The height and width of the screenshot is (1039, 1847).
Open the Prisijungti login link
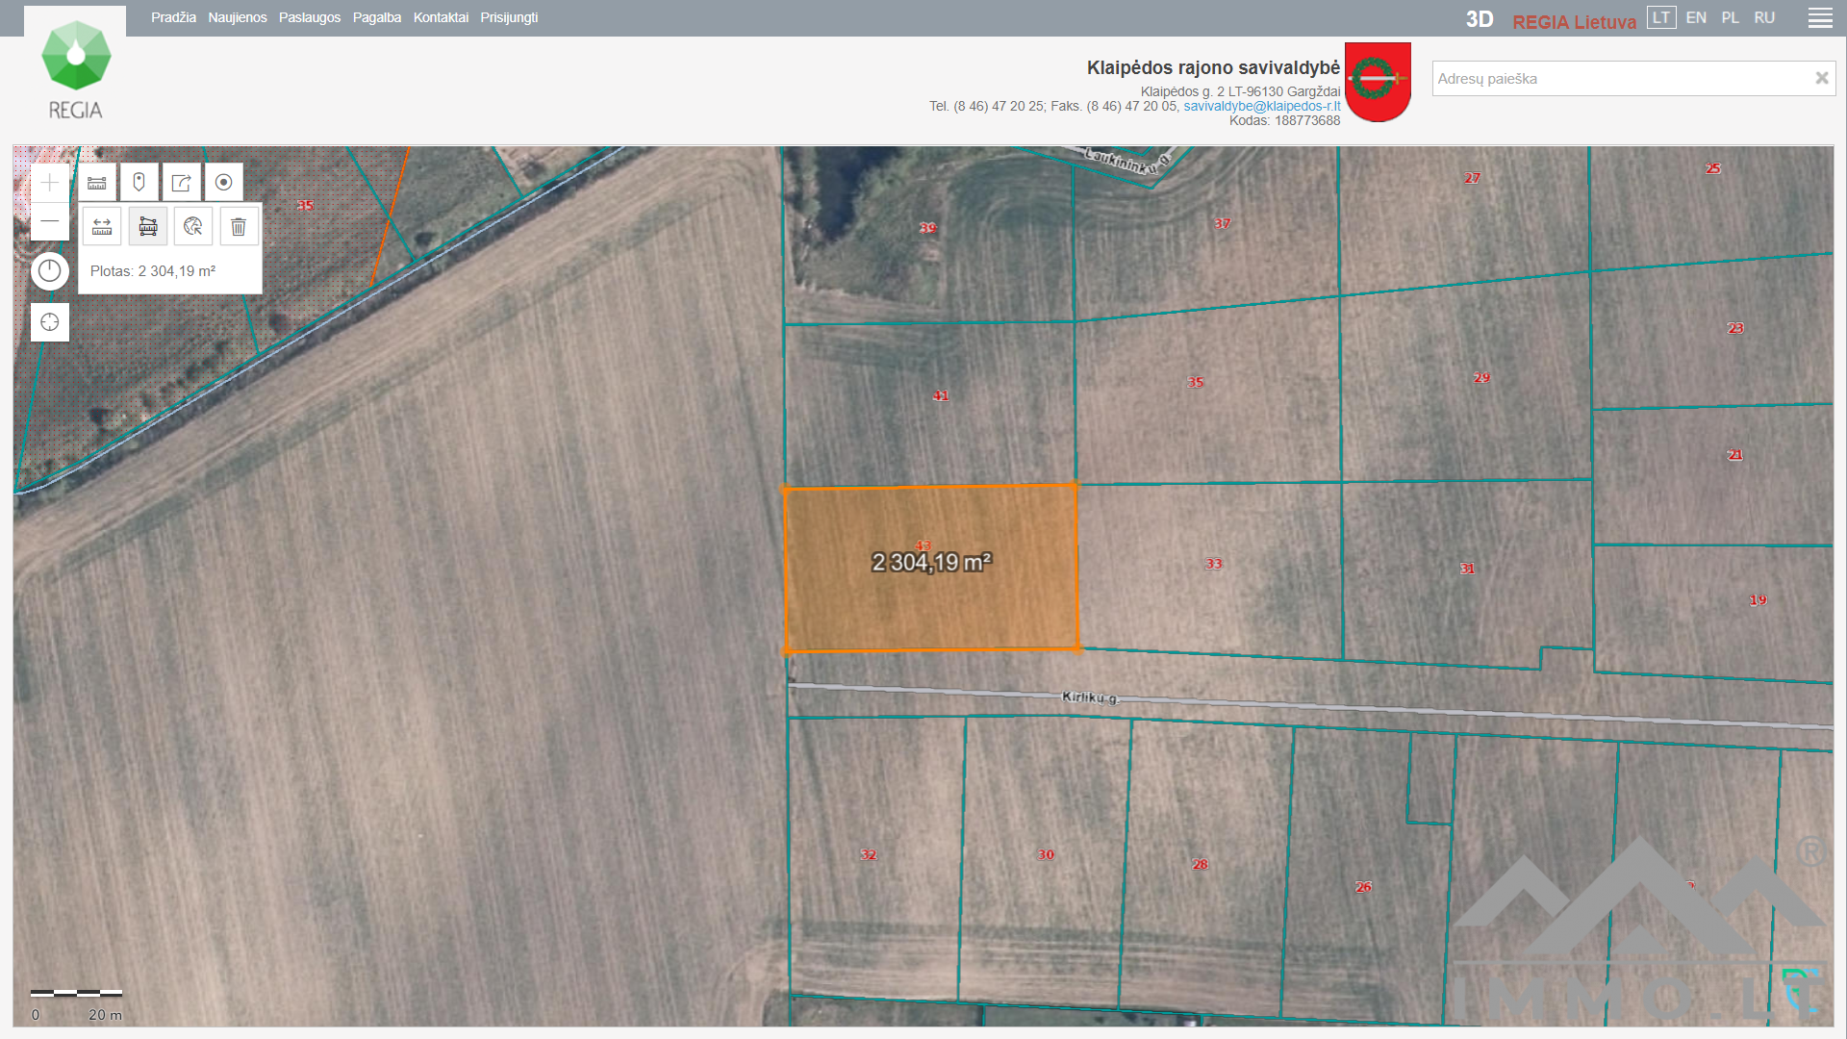pos(509,17)
